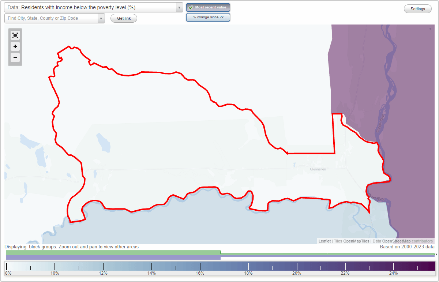Viewport: 439px width, 282px height.
Task: Click the green histogram bar
Action: pos(113,253)
